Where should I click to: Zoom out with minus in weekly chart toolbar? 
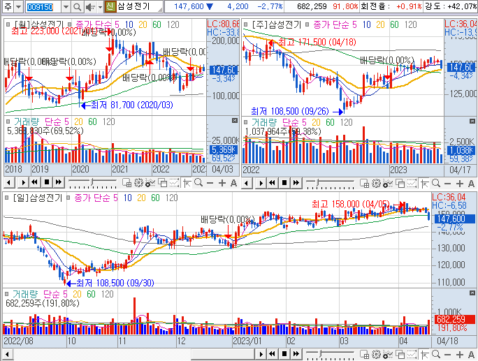pyautogui.click(x=447, y=184)
